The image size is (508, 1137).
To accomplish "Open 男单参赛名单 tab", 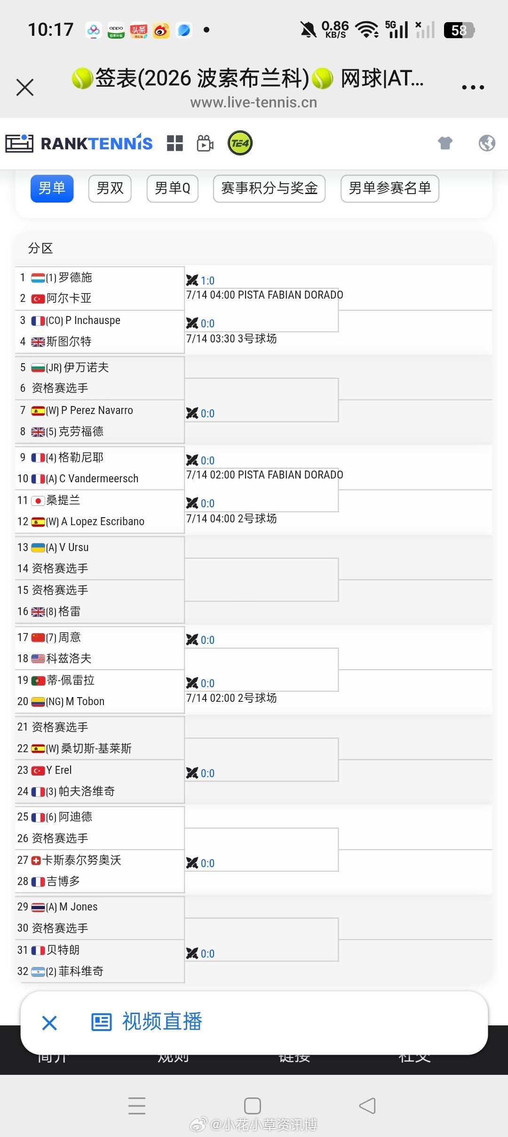I will coord(390,188).
